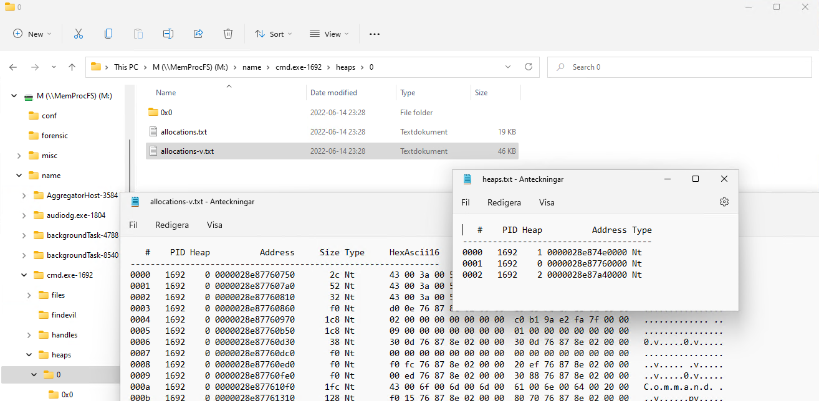Expand the files folder in tree
This screenshot has height=401, width=819.
(29, 295)
